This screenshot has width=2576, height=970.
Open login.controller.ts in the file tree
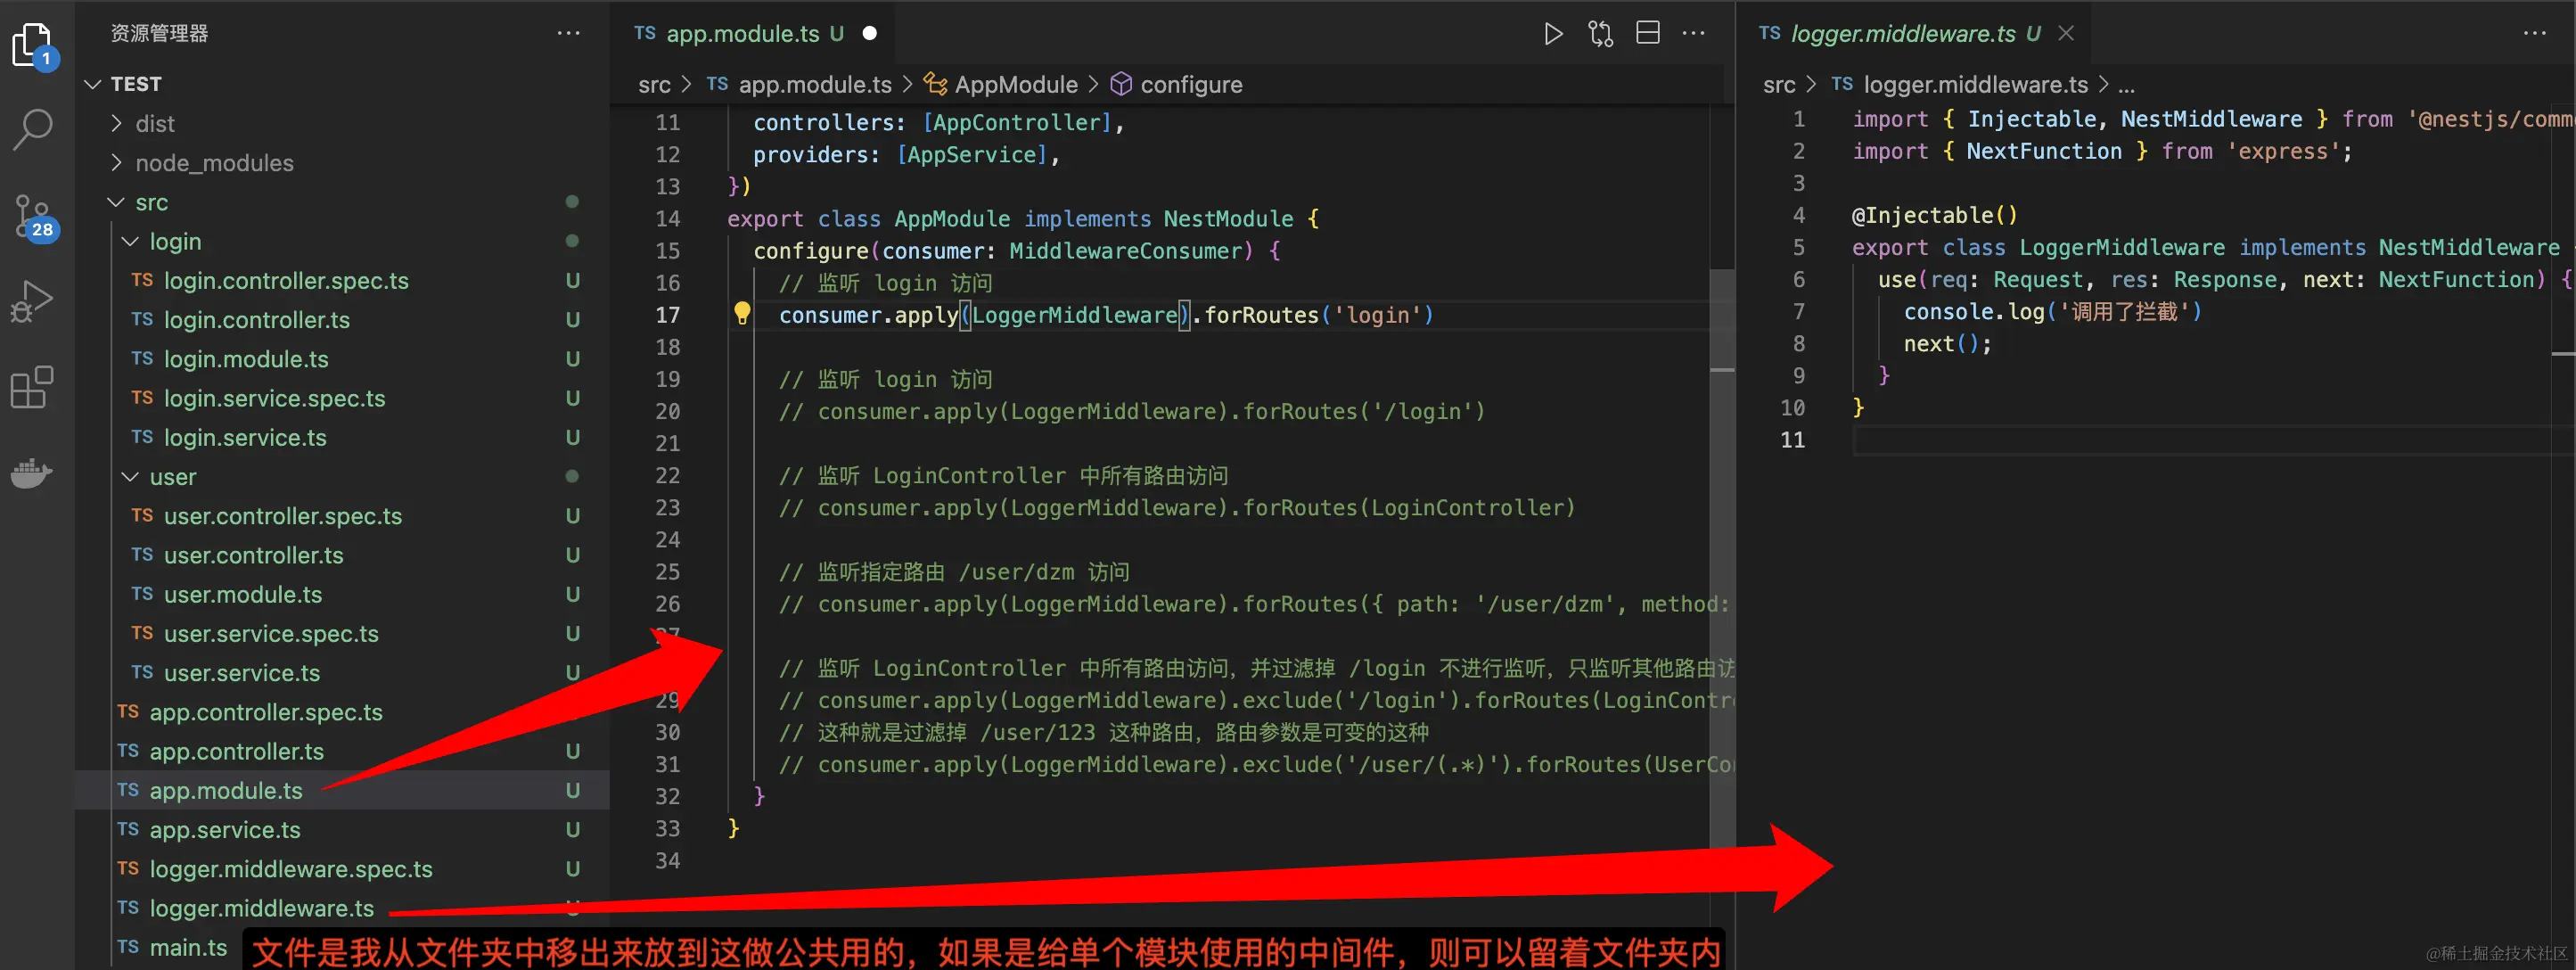pos(256,320)
